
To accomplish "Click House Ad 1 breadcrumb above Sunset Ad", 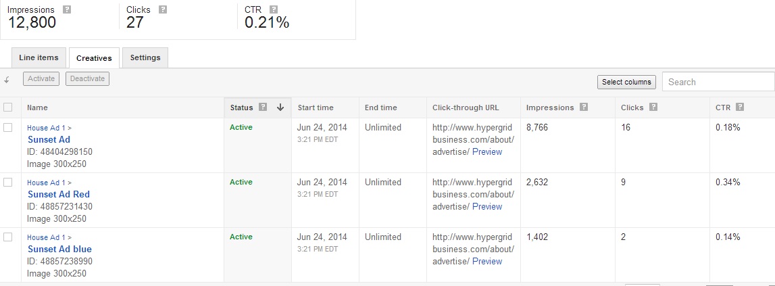I will (46, 128).
